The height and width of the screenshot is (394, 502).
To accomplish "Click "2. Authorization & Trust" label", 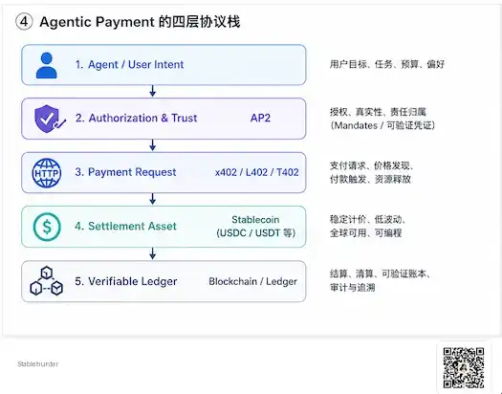I will point(136,118).
